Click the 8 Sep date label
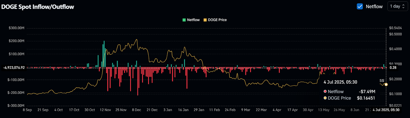This screenshot has height=118, width=410. [27, 110]
